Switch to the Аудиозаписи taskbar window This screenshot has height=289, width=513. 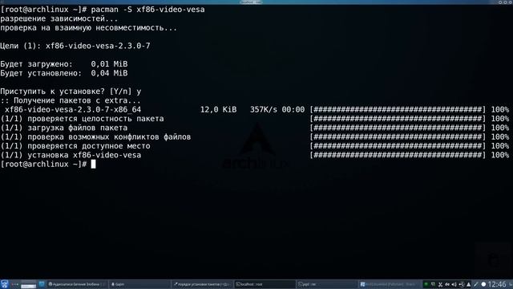coord(77,284)
